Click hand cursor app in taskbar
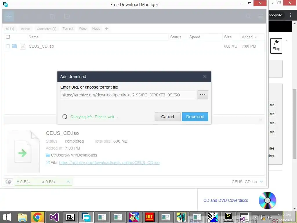 point(134,217)
